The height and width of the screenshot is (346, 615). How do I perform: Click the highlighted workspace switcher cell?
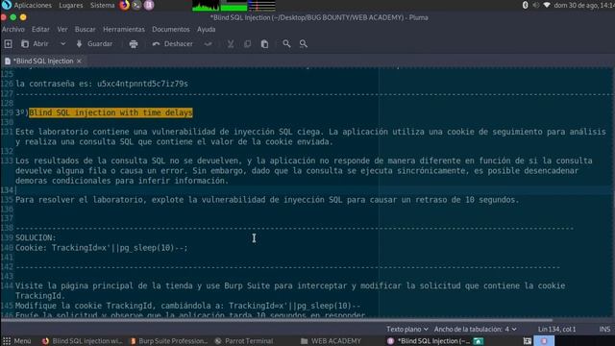pyautogui.click(x=544, y=341)
